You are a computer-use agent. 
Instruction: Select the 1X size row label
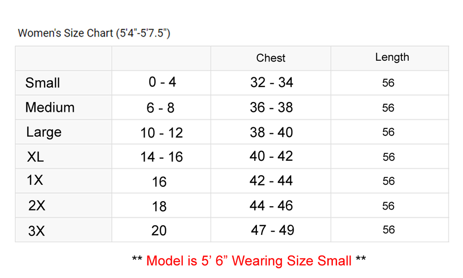pyautogui.click(x=35, y=181)
